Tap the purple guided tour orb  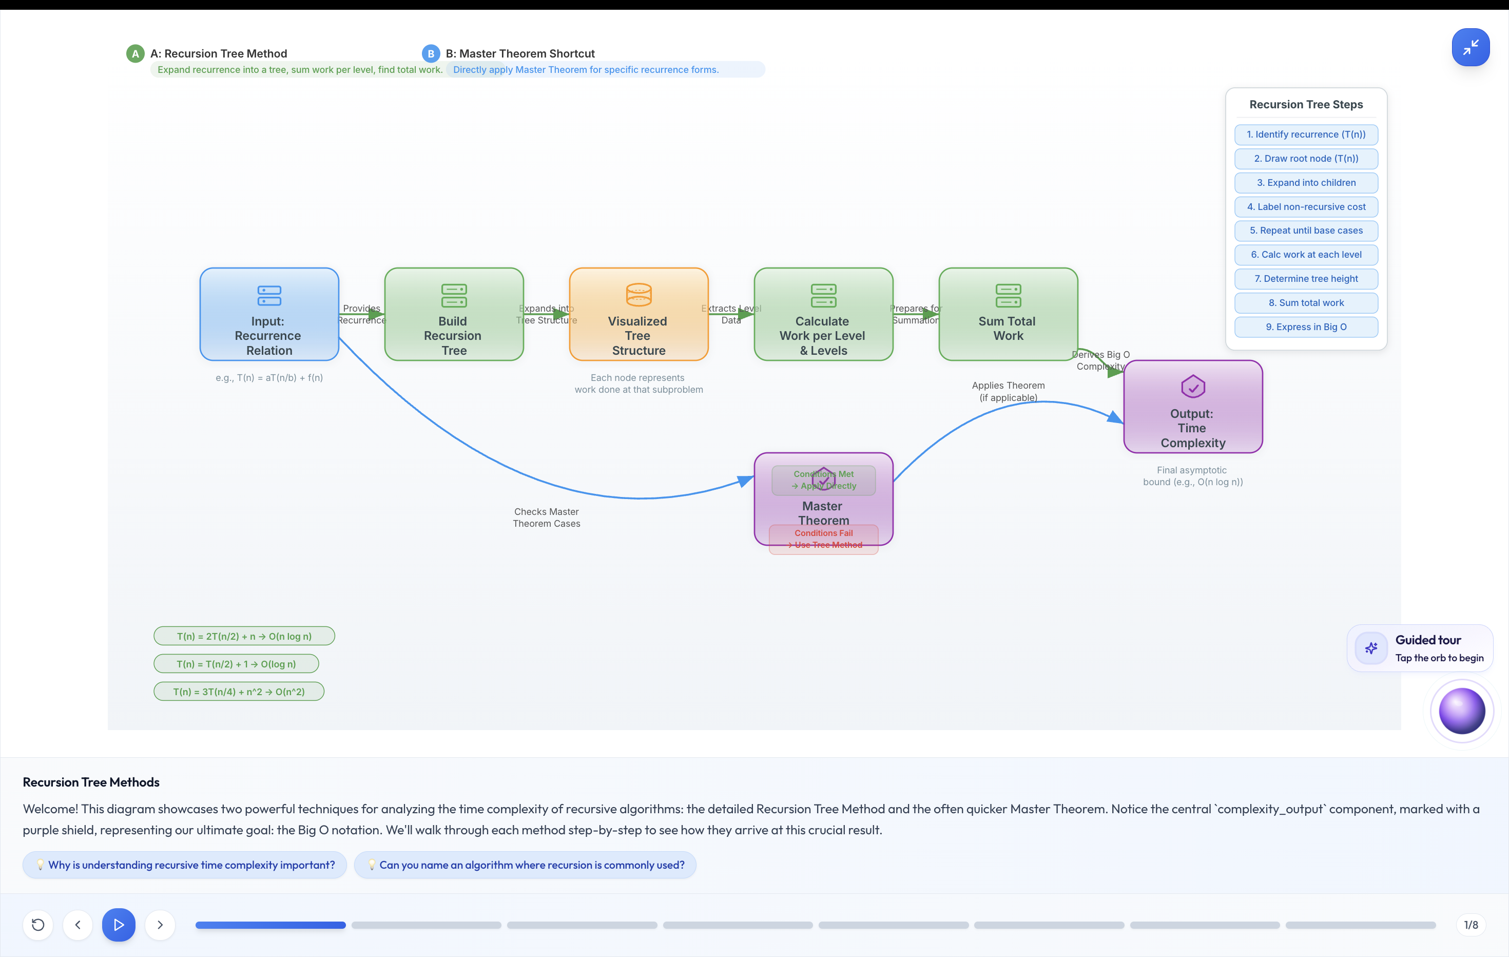[x=1461, y=711]
